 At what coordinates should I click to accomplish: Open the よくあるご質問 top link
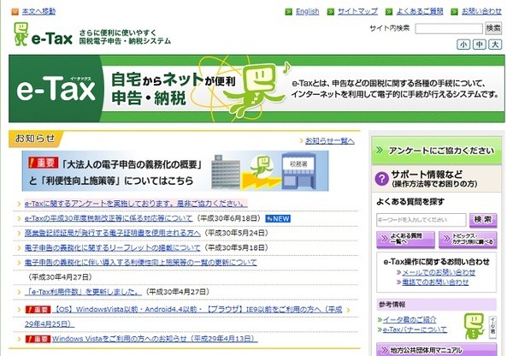point(420,12)
